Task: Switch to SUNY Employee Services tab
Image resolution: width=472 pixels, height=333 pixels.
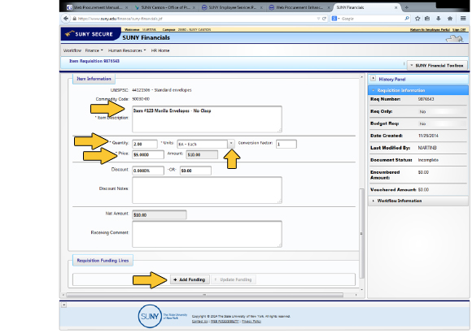Action: click(233, 7)
